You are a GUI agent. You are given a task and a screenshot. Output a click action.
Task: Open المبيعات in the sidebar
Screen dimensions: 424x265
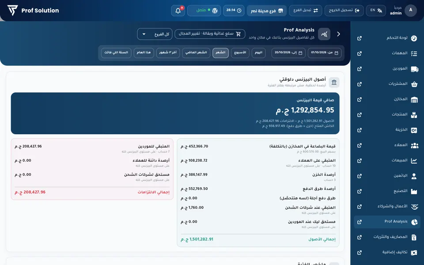[387, 161]
